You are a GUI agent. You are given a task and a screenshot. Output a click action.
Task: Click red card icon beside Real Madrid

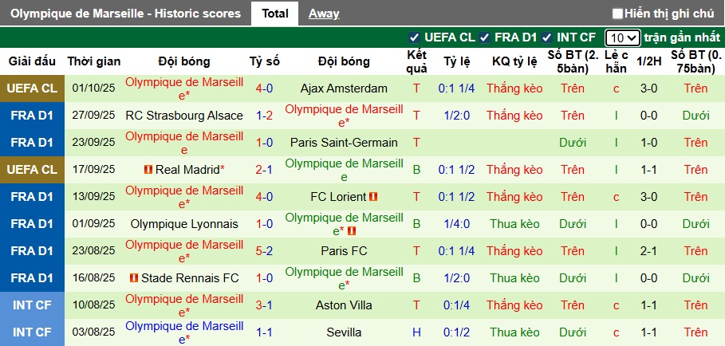(148, 170)
